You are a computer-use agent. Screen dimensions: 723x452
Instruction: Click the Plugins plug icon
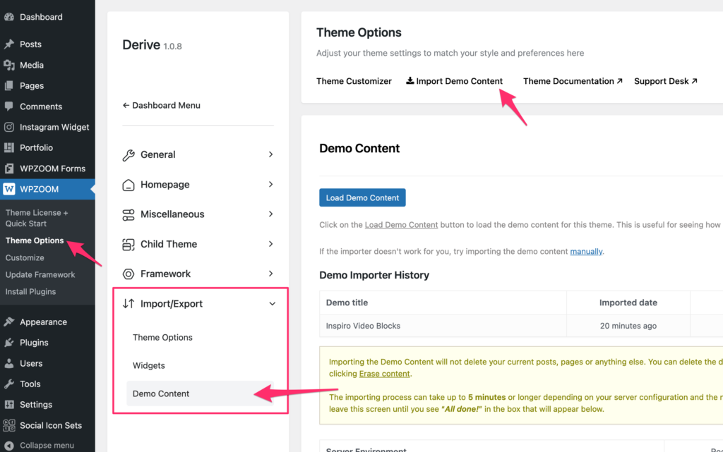9,343
